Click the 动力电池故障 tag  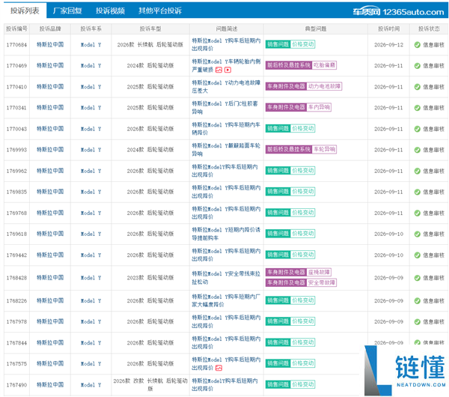tap(324, 86)
